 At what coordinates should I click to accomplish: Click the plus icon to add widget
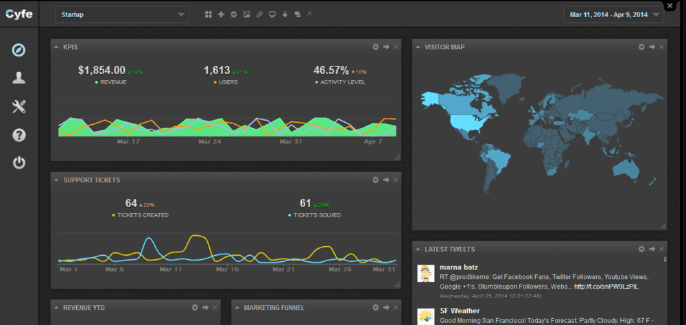click(x=221, y=14)
